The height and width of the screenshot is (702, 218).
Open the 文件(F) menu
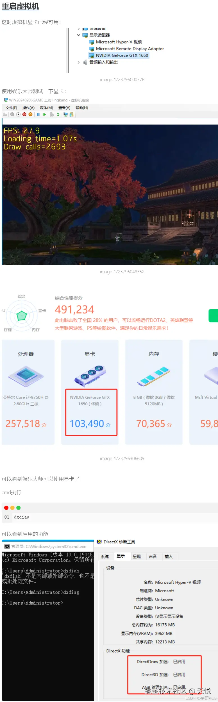coord(11,108)
